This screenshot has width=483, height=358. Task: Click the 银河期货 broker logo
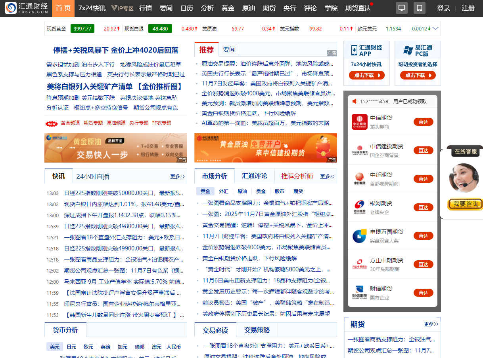pos(360,207)
